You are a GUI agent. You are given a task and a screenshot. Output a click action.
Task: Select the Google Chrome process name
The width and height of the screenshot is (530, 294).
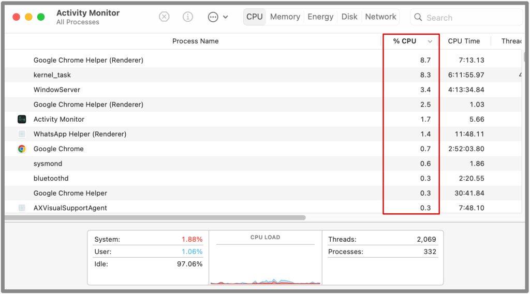coord(58,149)
